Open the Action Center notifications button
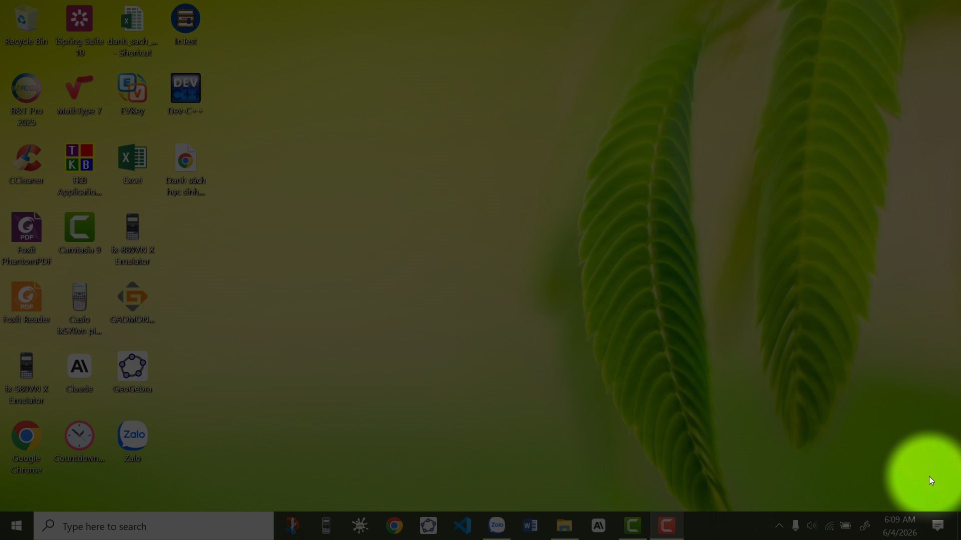The width and height of the screenshot is (961, 540). (937, 525)
